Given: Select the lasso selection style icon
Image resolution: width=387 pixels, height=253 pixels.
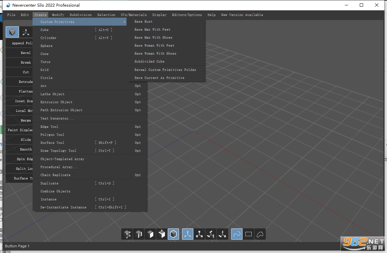Looking at the screenshot, I should [x=260, y=234].
